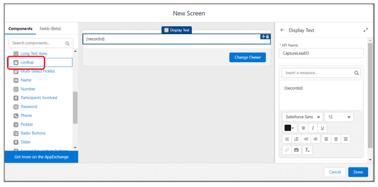The height and width of the screenshot is (187, 378).
Task: Insert an image into display text
Action: tap(296, 150)
